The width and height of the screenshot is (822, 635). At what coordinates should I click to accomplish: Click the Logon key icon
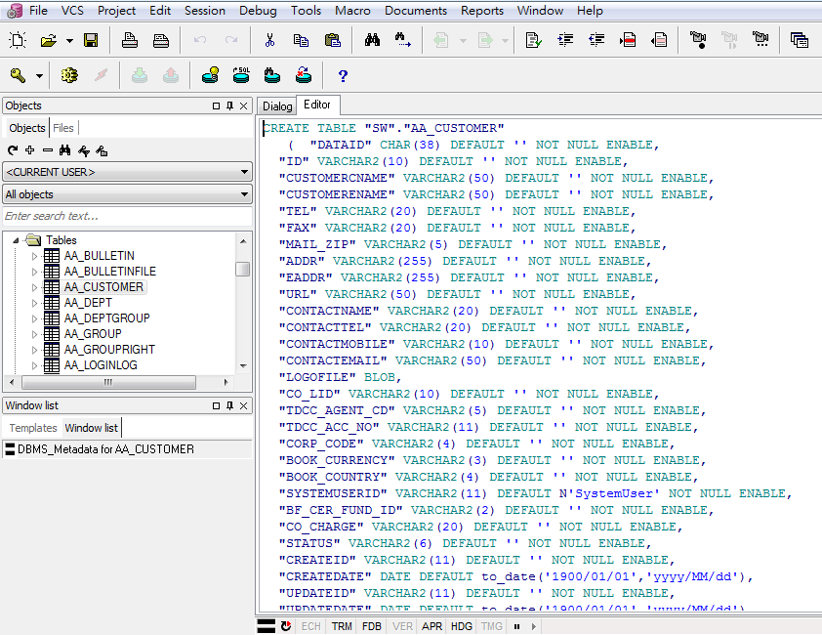click(x=18, y=75)
